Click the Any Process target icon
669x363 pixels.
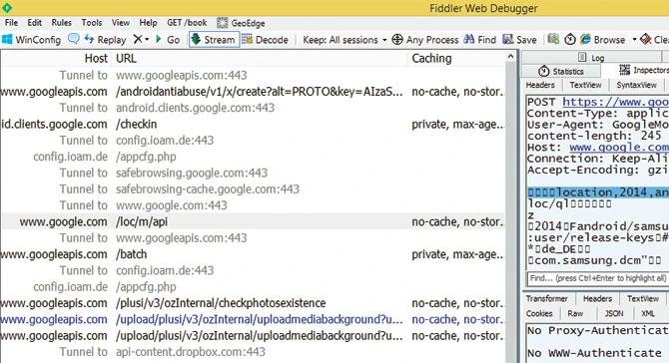coord(397,40)
